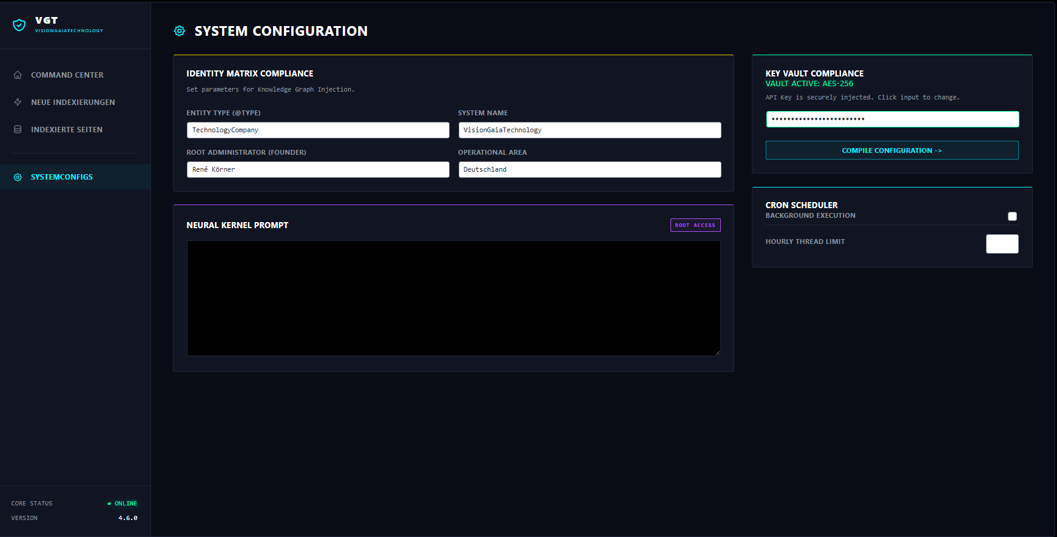Click the Neue Indexierungen lightning icon
Image resolution: width=1057 pixels, height=537 pixels.
pyautogui.click(x=18, y=102)
